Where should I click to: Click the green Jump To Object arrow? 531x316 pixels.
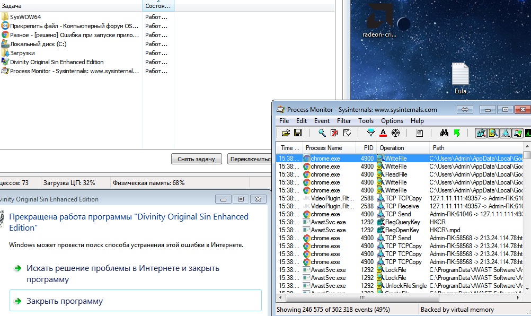(x=456, y=133)
